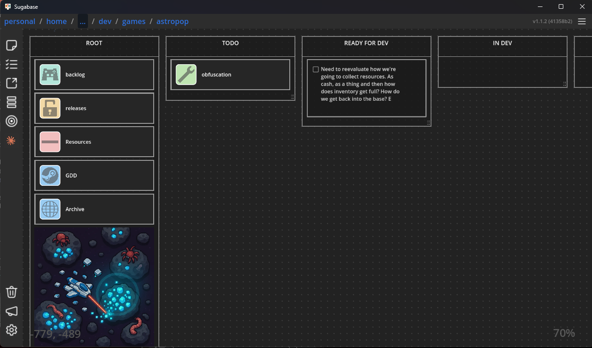Viewport: 592px width, 348px height.
Task: Click the TODO column resize grip
Action: (292, 97)
